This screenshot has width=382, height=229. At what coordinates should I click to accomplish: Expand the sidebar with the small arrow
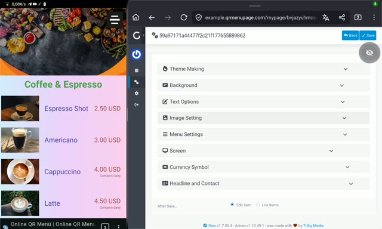click(143, 35)
